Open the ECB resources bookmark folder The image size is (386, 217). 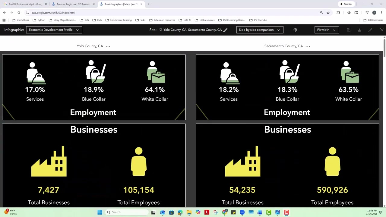click(204, 20)
